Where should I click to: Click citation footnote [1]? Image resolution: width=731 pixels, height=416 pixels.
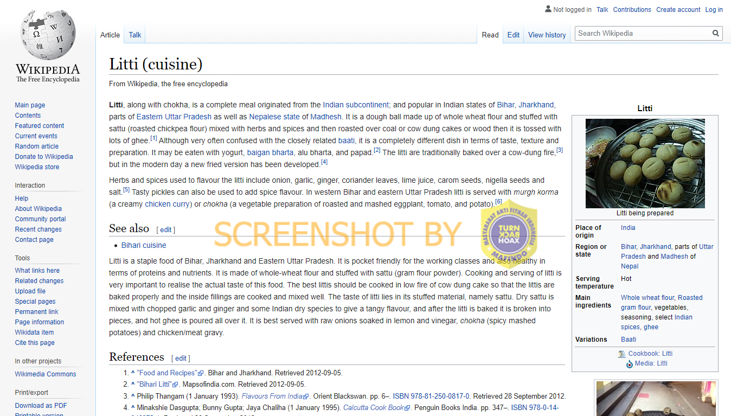pos(153,138)
